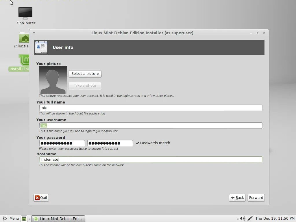Screen dimensions: 296x222
Task: Open the installer window menu arrow
Action: click(x=34, y=33)
